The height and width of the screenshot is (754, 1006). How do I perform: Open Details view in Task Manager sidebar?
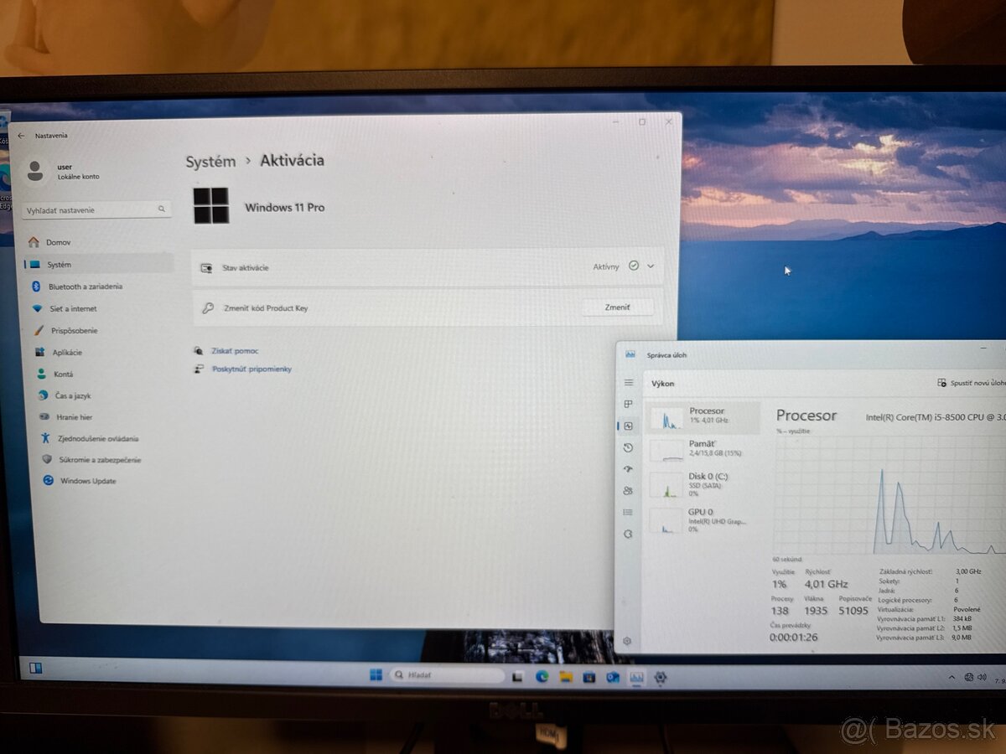click(x=629, y=512)
